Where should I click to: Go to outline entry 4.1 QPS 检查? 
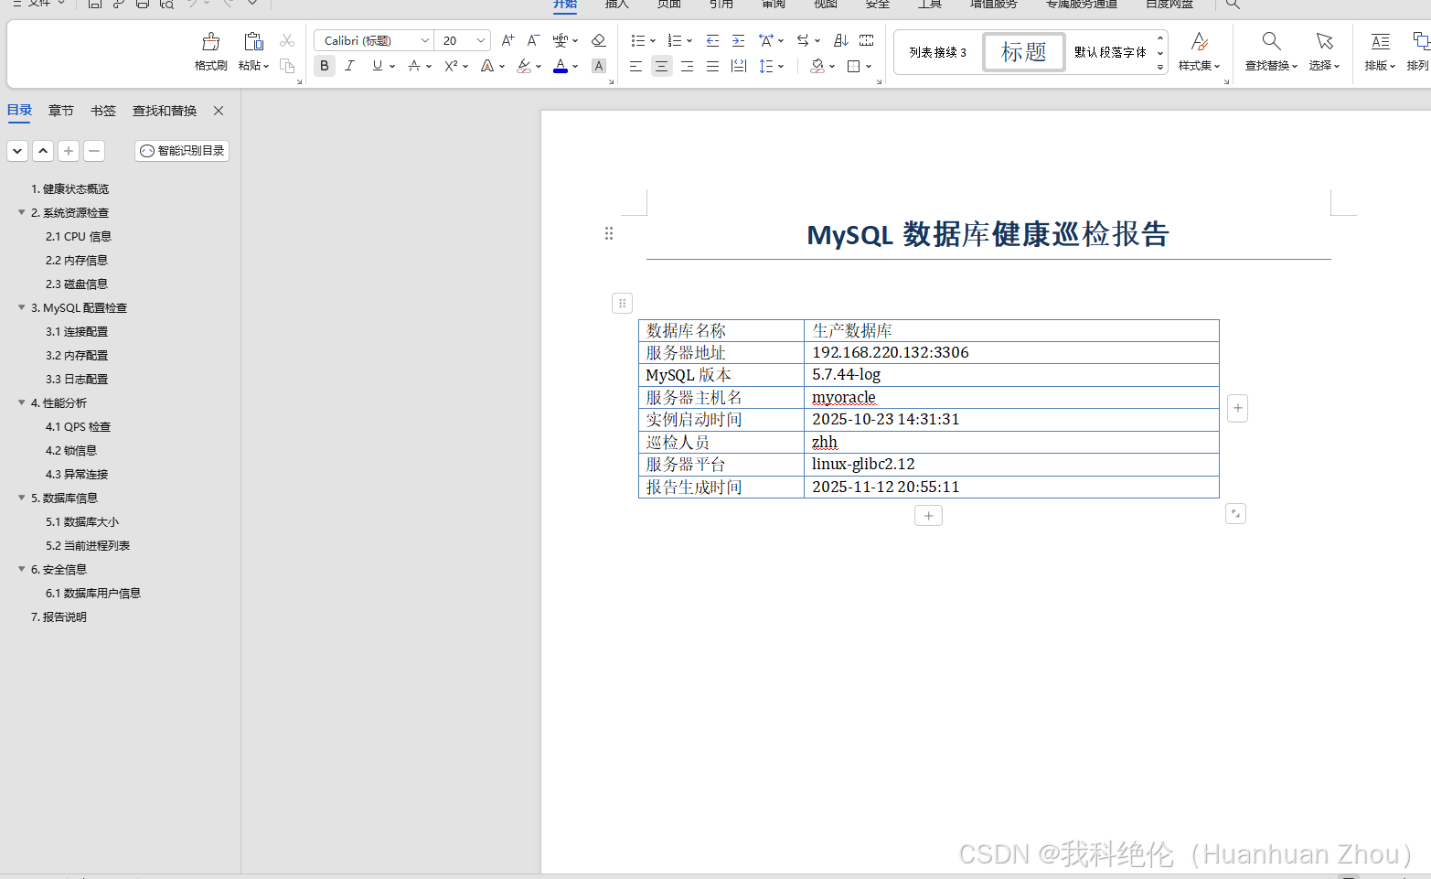(78, 426)
